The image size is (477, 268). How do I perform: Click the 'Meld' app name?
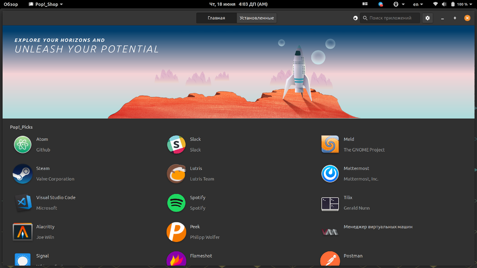click(x=349, y=139)
